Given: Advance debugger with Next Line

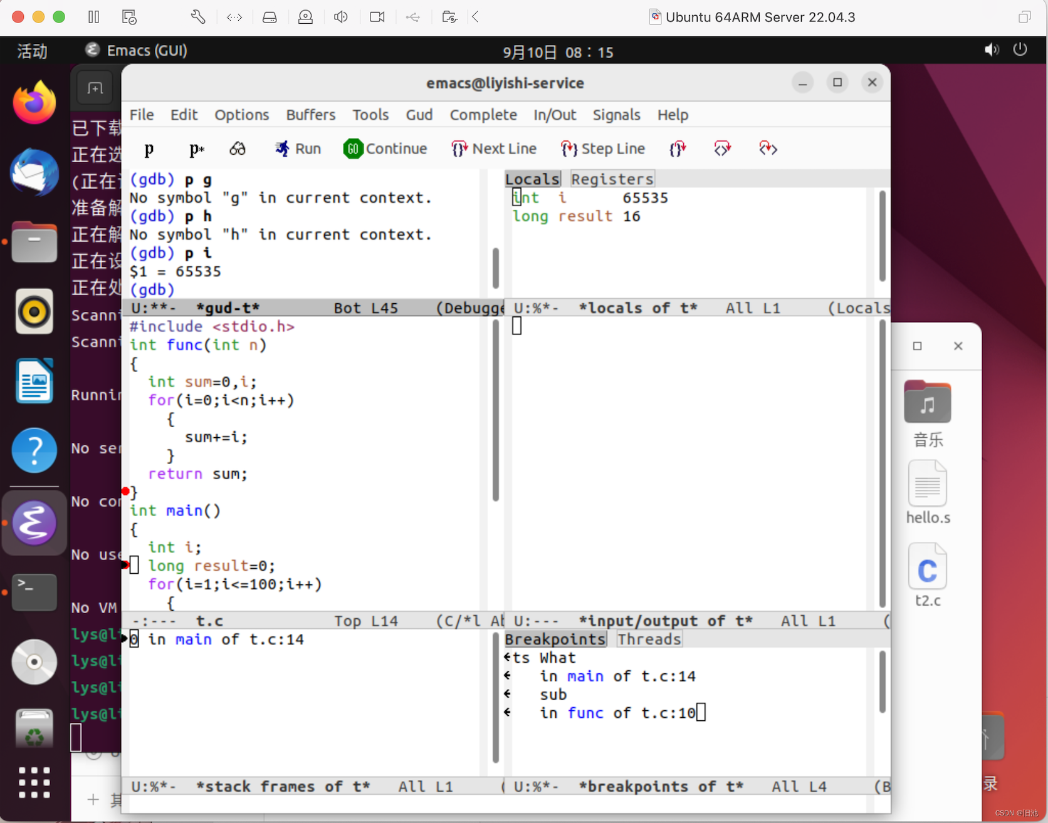Looking at the screenshot, I should pos(494,149).
